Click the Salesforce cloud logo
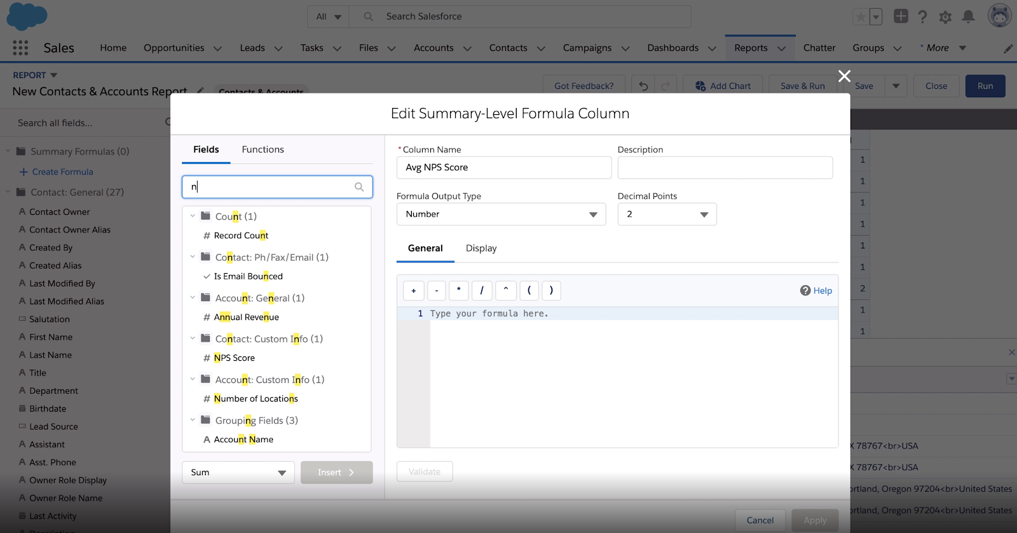Image resolution: width=1017 pixels, height=533 pixels. pos(27,17)
